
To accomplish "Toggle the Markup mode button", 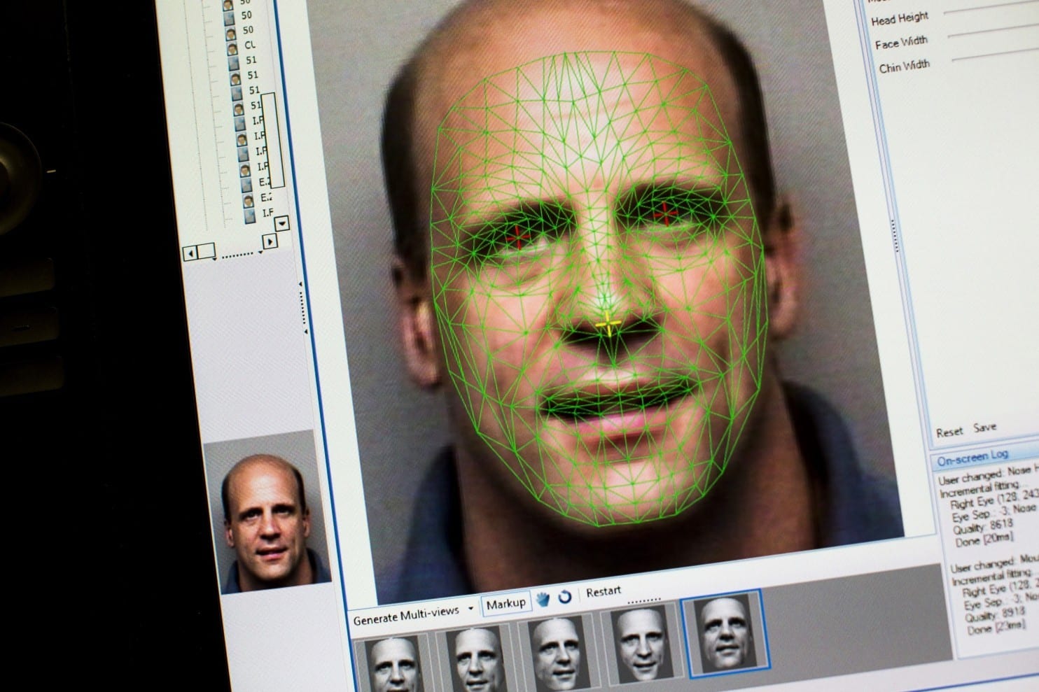I will (506, 605).
